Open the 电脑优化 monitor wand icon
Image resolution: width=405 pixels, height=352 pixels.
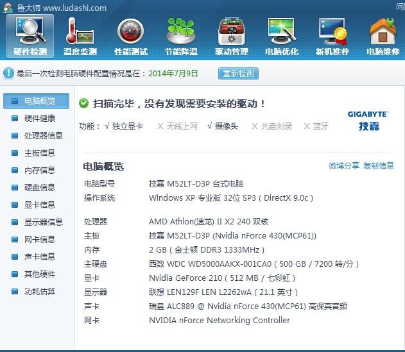pyautogui.click(x=282, y=36)
